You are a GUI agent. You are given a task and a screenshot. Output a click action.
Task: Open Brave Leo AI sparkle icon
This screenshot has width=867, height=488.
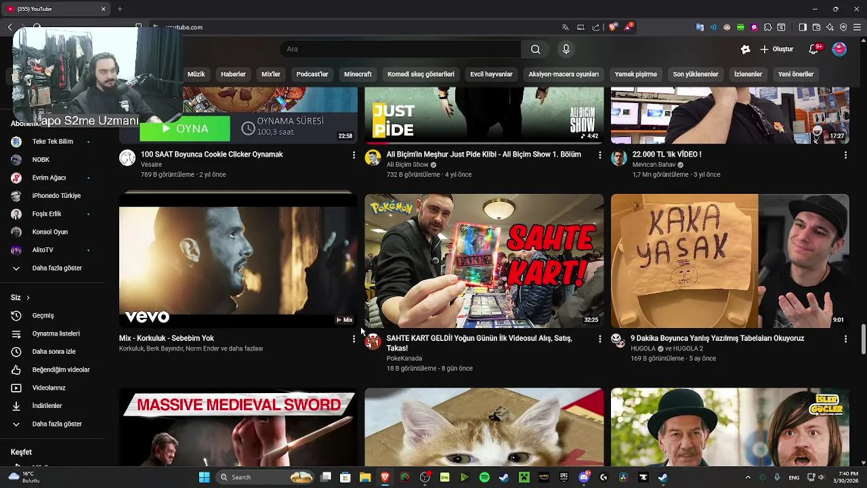pyautogui.click(x=830, y=27)
